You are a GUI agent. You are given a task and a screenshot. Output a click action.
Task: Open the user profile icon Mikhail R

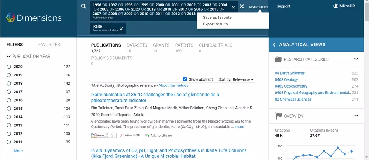pos(335,6)
